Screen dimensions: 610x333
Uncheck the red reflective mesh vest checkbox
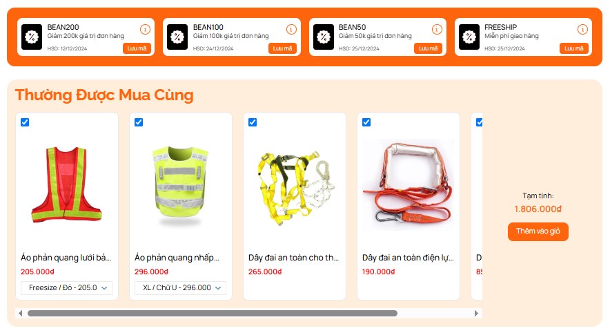[25, 122]
